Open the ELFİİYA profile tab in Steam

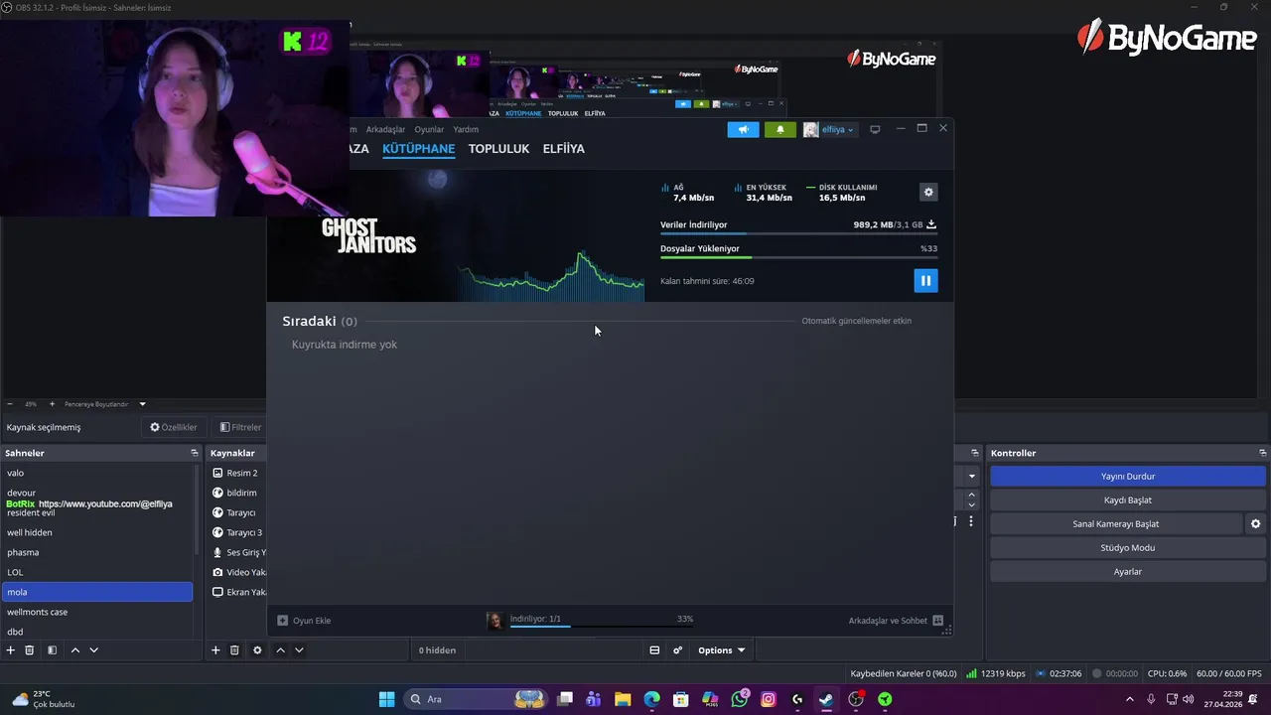coord(563,149)
